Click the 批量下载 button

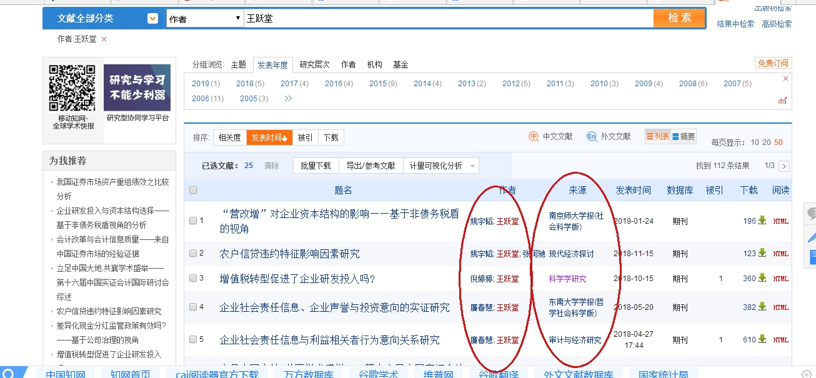pyautogui.click(x=316, y=166)
